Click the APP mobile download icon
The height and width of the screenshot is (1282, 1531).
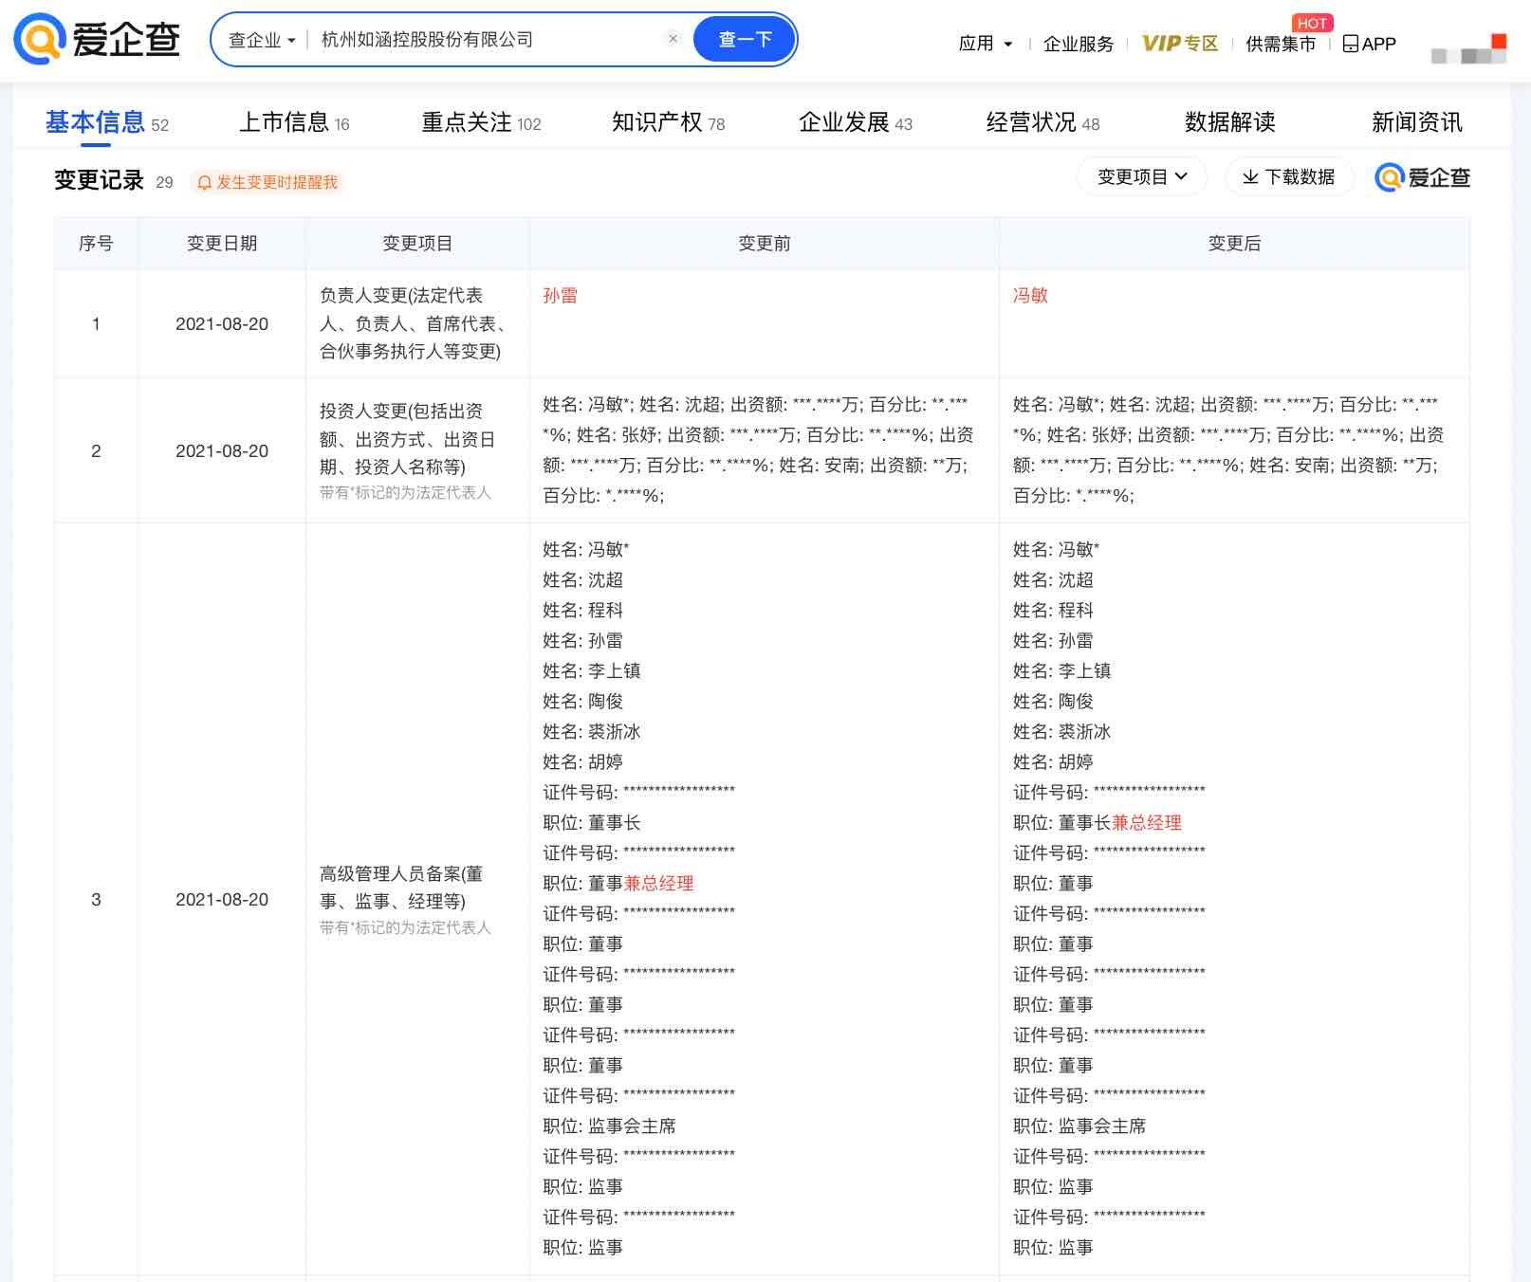1351,44
